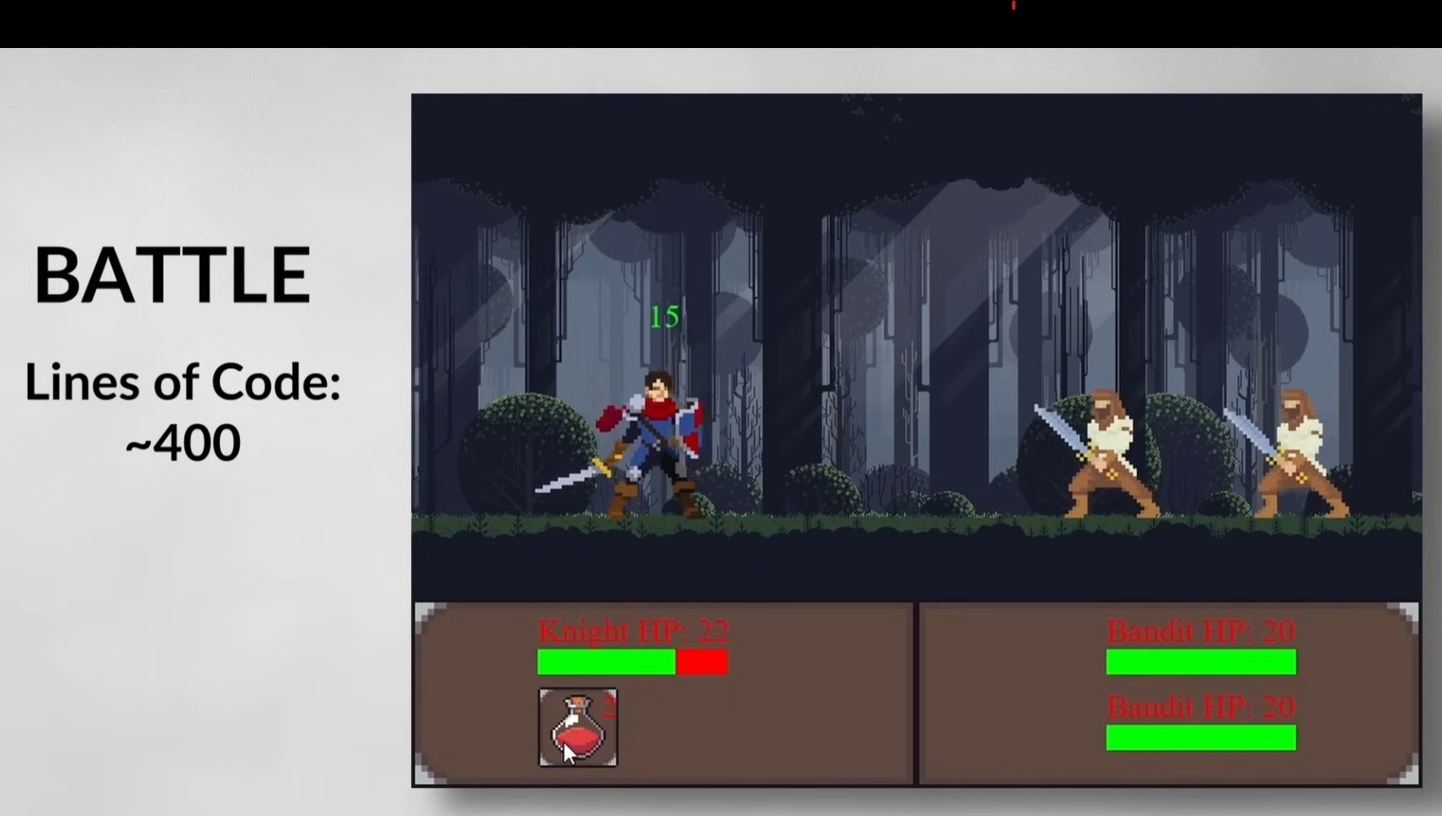1442x816 pixels.
Task: Use the red health potion
Action: [578, 728]
